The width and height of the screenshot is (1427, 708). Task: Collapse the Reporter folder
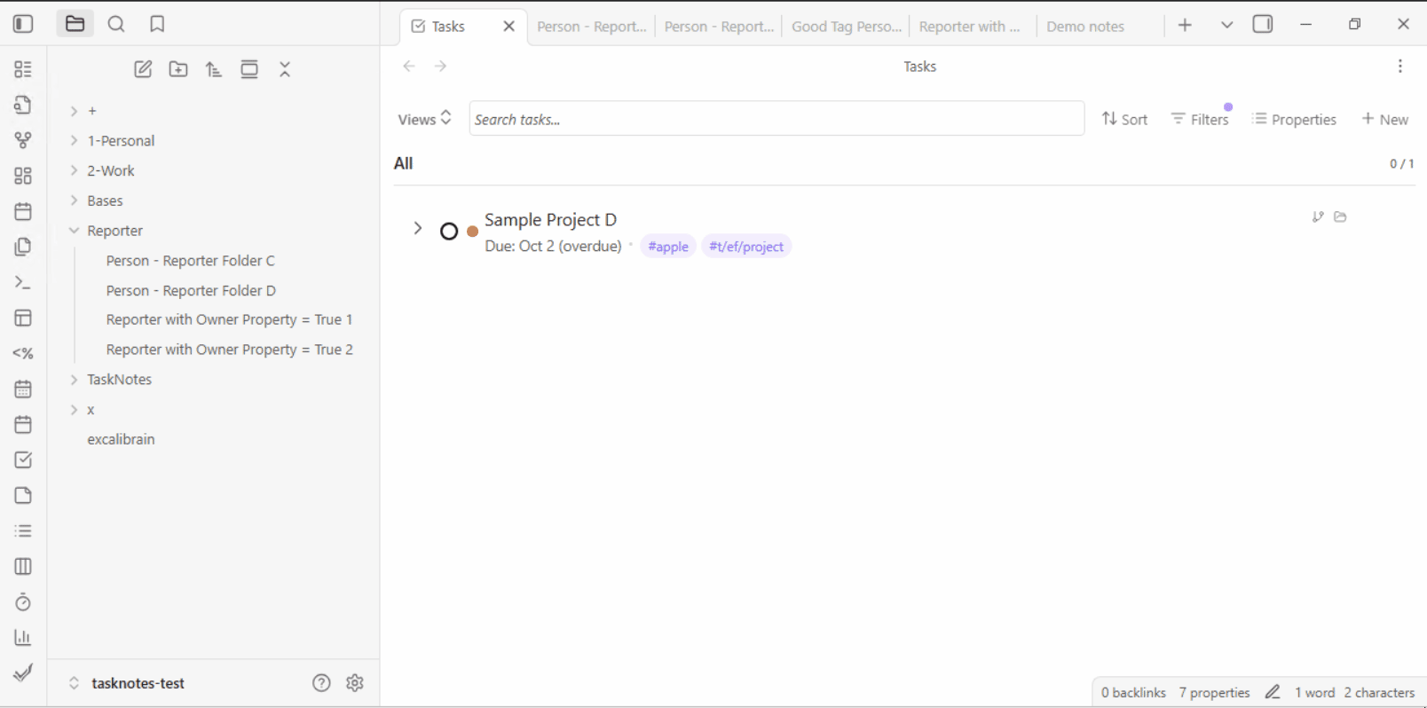[75, 231]
